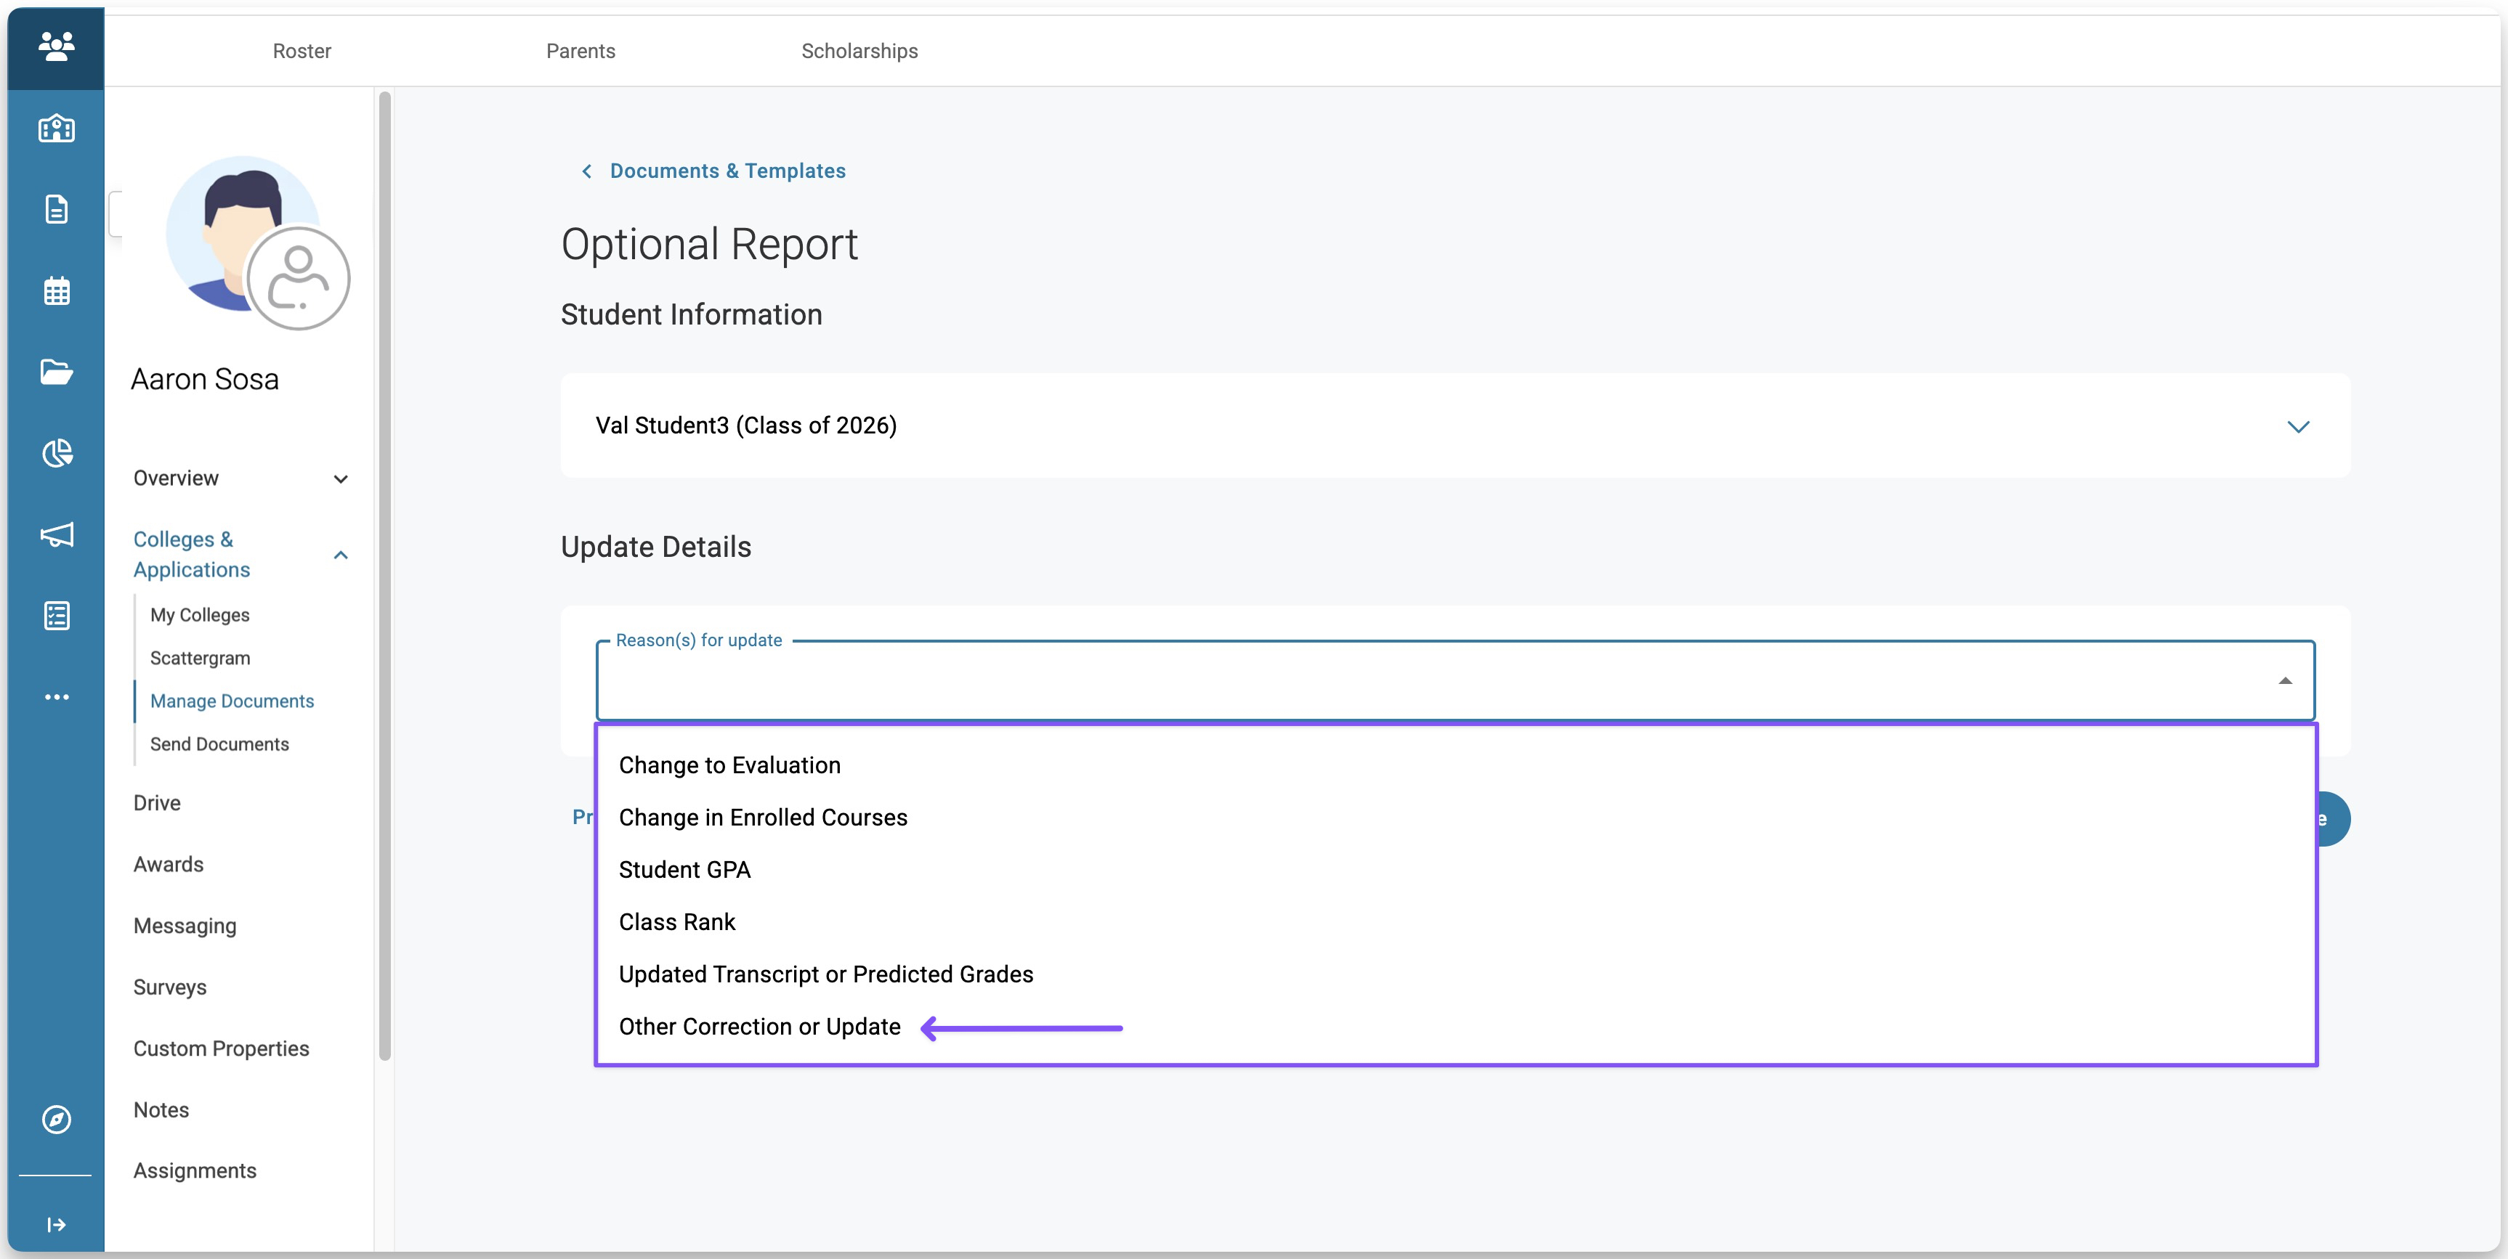This screenshot has width=2508, height=1259.
Task: Click the three-dots more icon in rail
Action: click(57, 696)
